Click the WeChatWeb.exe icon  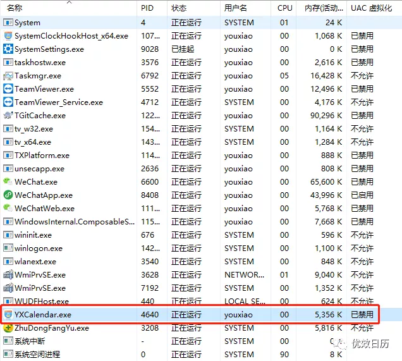tap(8, 208)
